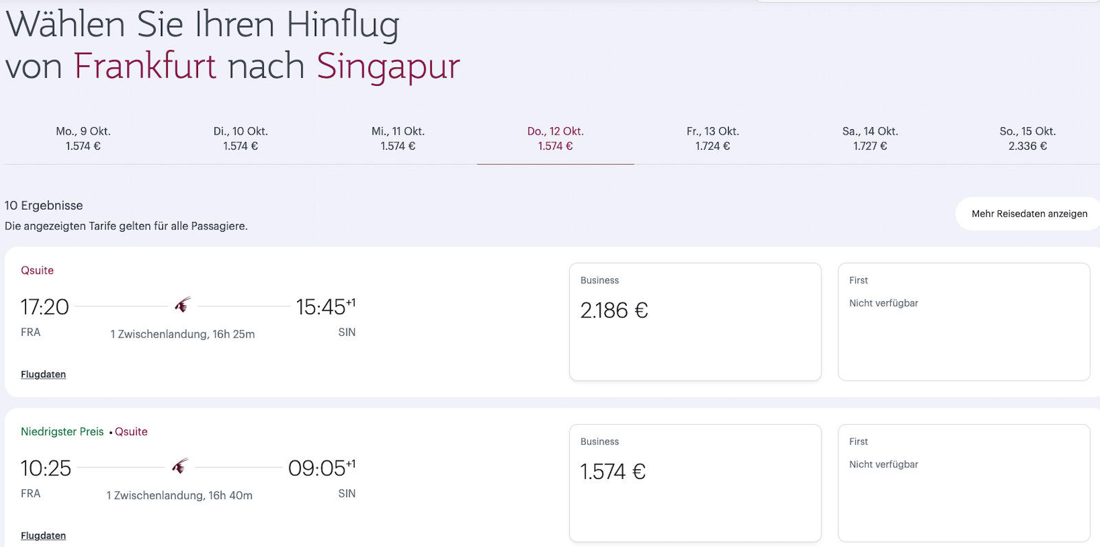Select Do., 12 Okt. date tab
1100x547 pixels.
click(x=555, y=139)
